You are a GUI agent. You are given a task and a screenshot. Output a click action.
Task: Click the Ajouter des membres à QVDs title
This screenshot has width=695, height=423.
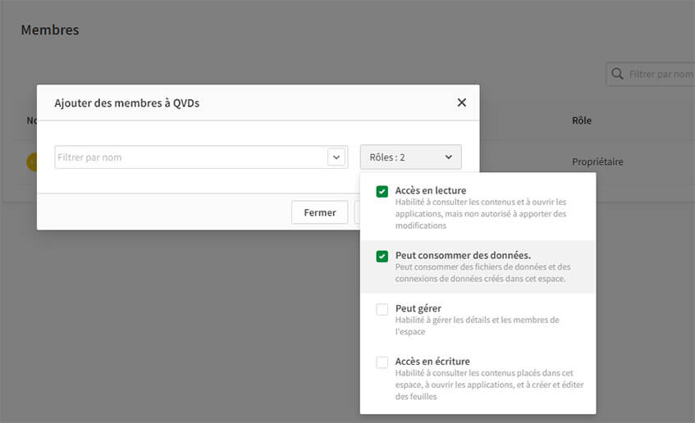[x=126, y=102]
